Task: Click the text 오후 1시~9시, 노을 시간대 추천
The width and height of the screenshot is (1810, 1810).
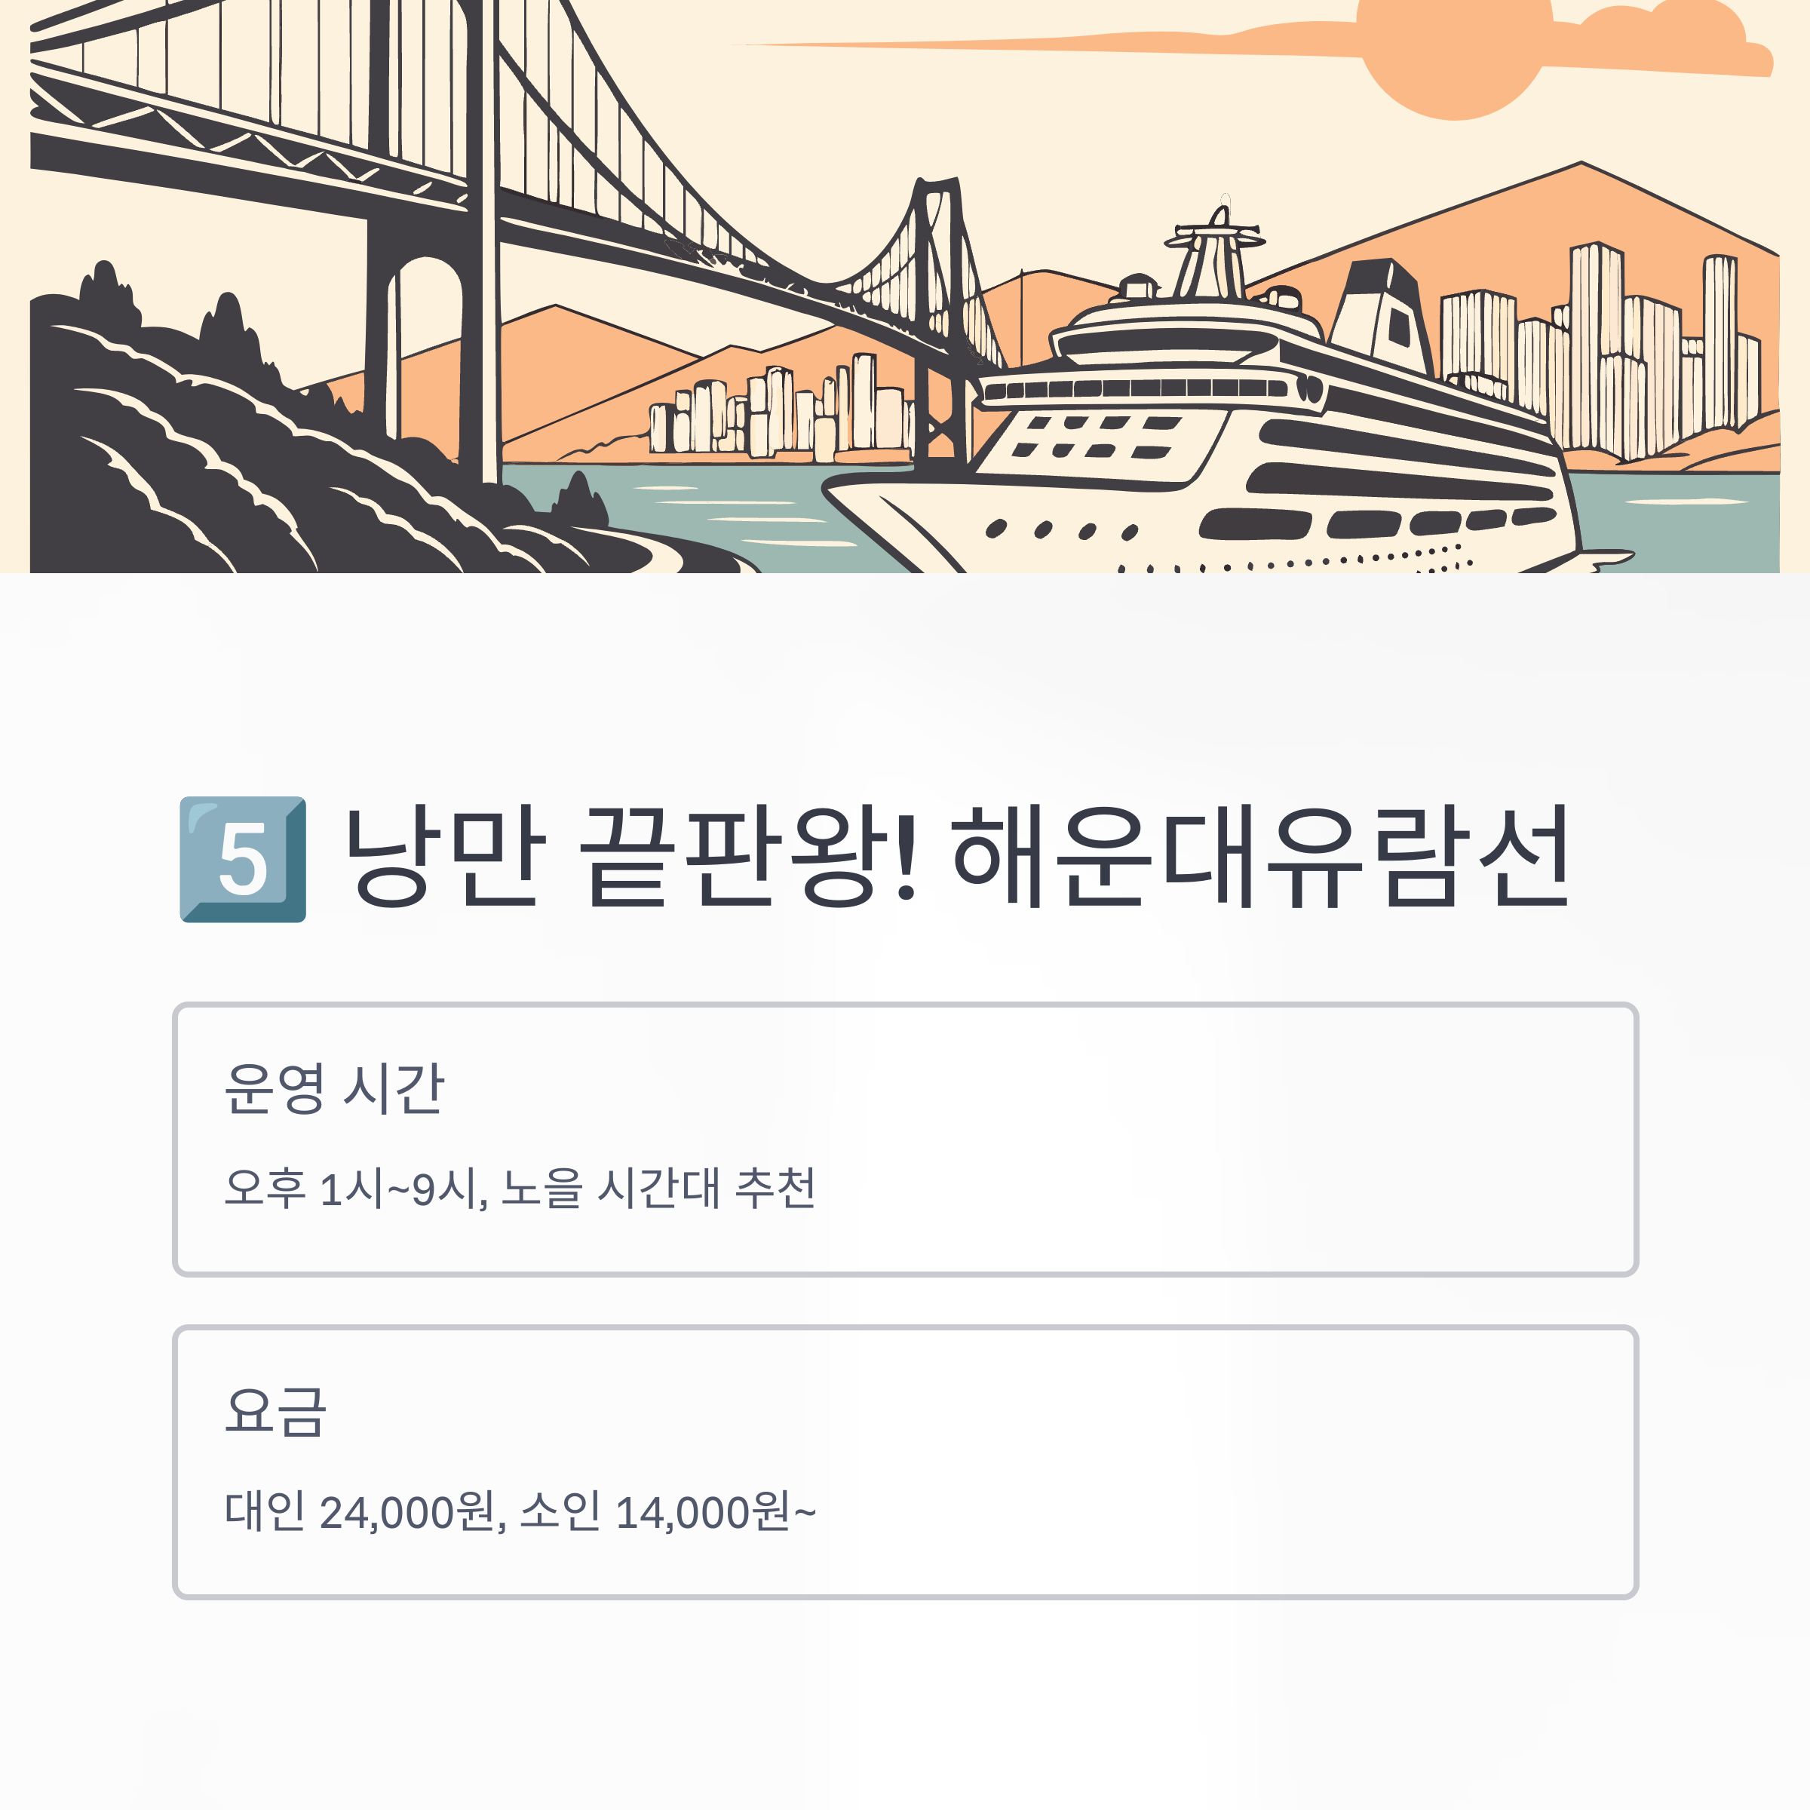Action: pyautogui.click(x=520, y=1188)
